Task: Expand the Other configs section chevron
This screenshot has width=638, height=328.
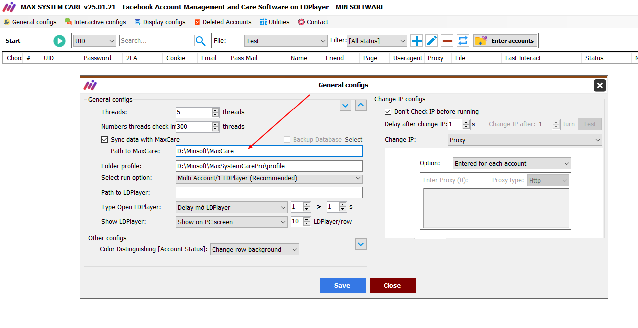Action: coord(361,244)
